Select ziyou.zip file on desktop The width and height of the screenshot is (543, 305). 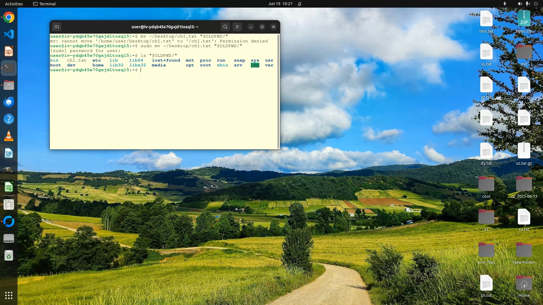(x=524, y=19)
